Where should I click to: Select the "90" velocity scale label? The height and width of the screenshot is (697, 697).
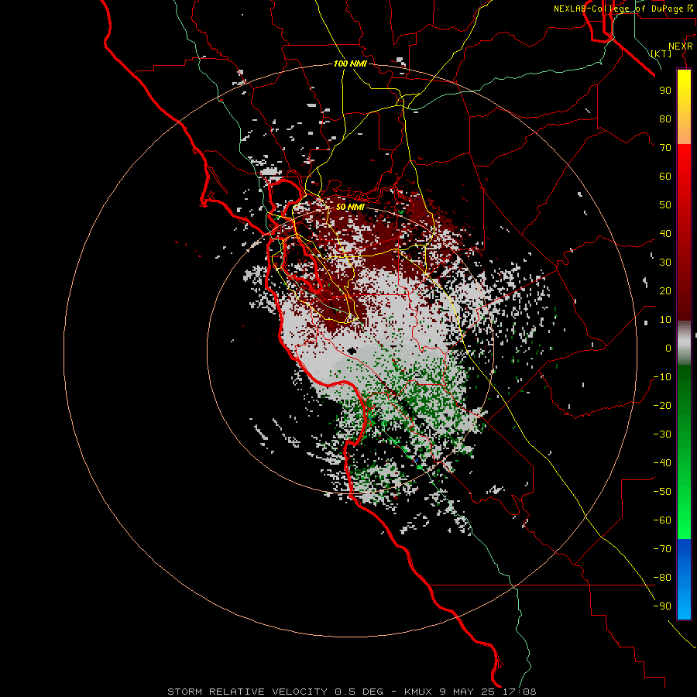pos(665,91)
